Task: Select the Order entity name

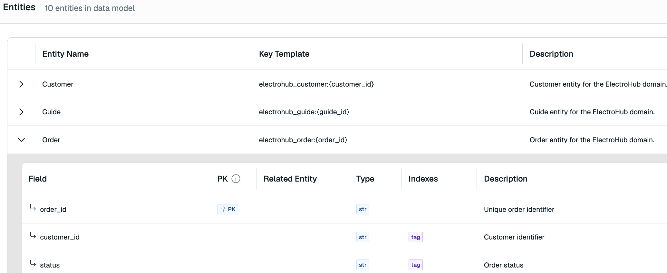Action: pyautogui.click(x=51, y=140)
